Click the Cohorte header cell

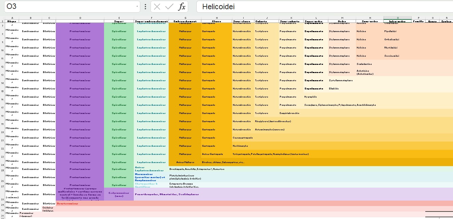(x=267, y=21)
